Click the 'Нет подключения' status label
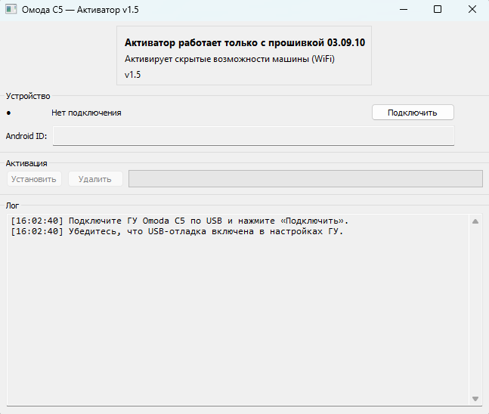 point(86,113)
